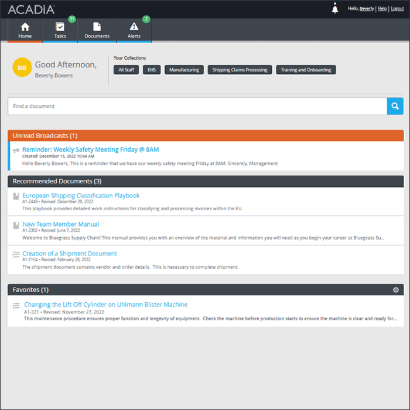Open the Tasks tab

pyautogui.click(x=60, y=30)
